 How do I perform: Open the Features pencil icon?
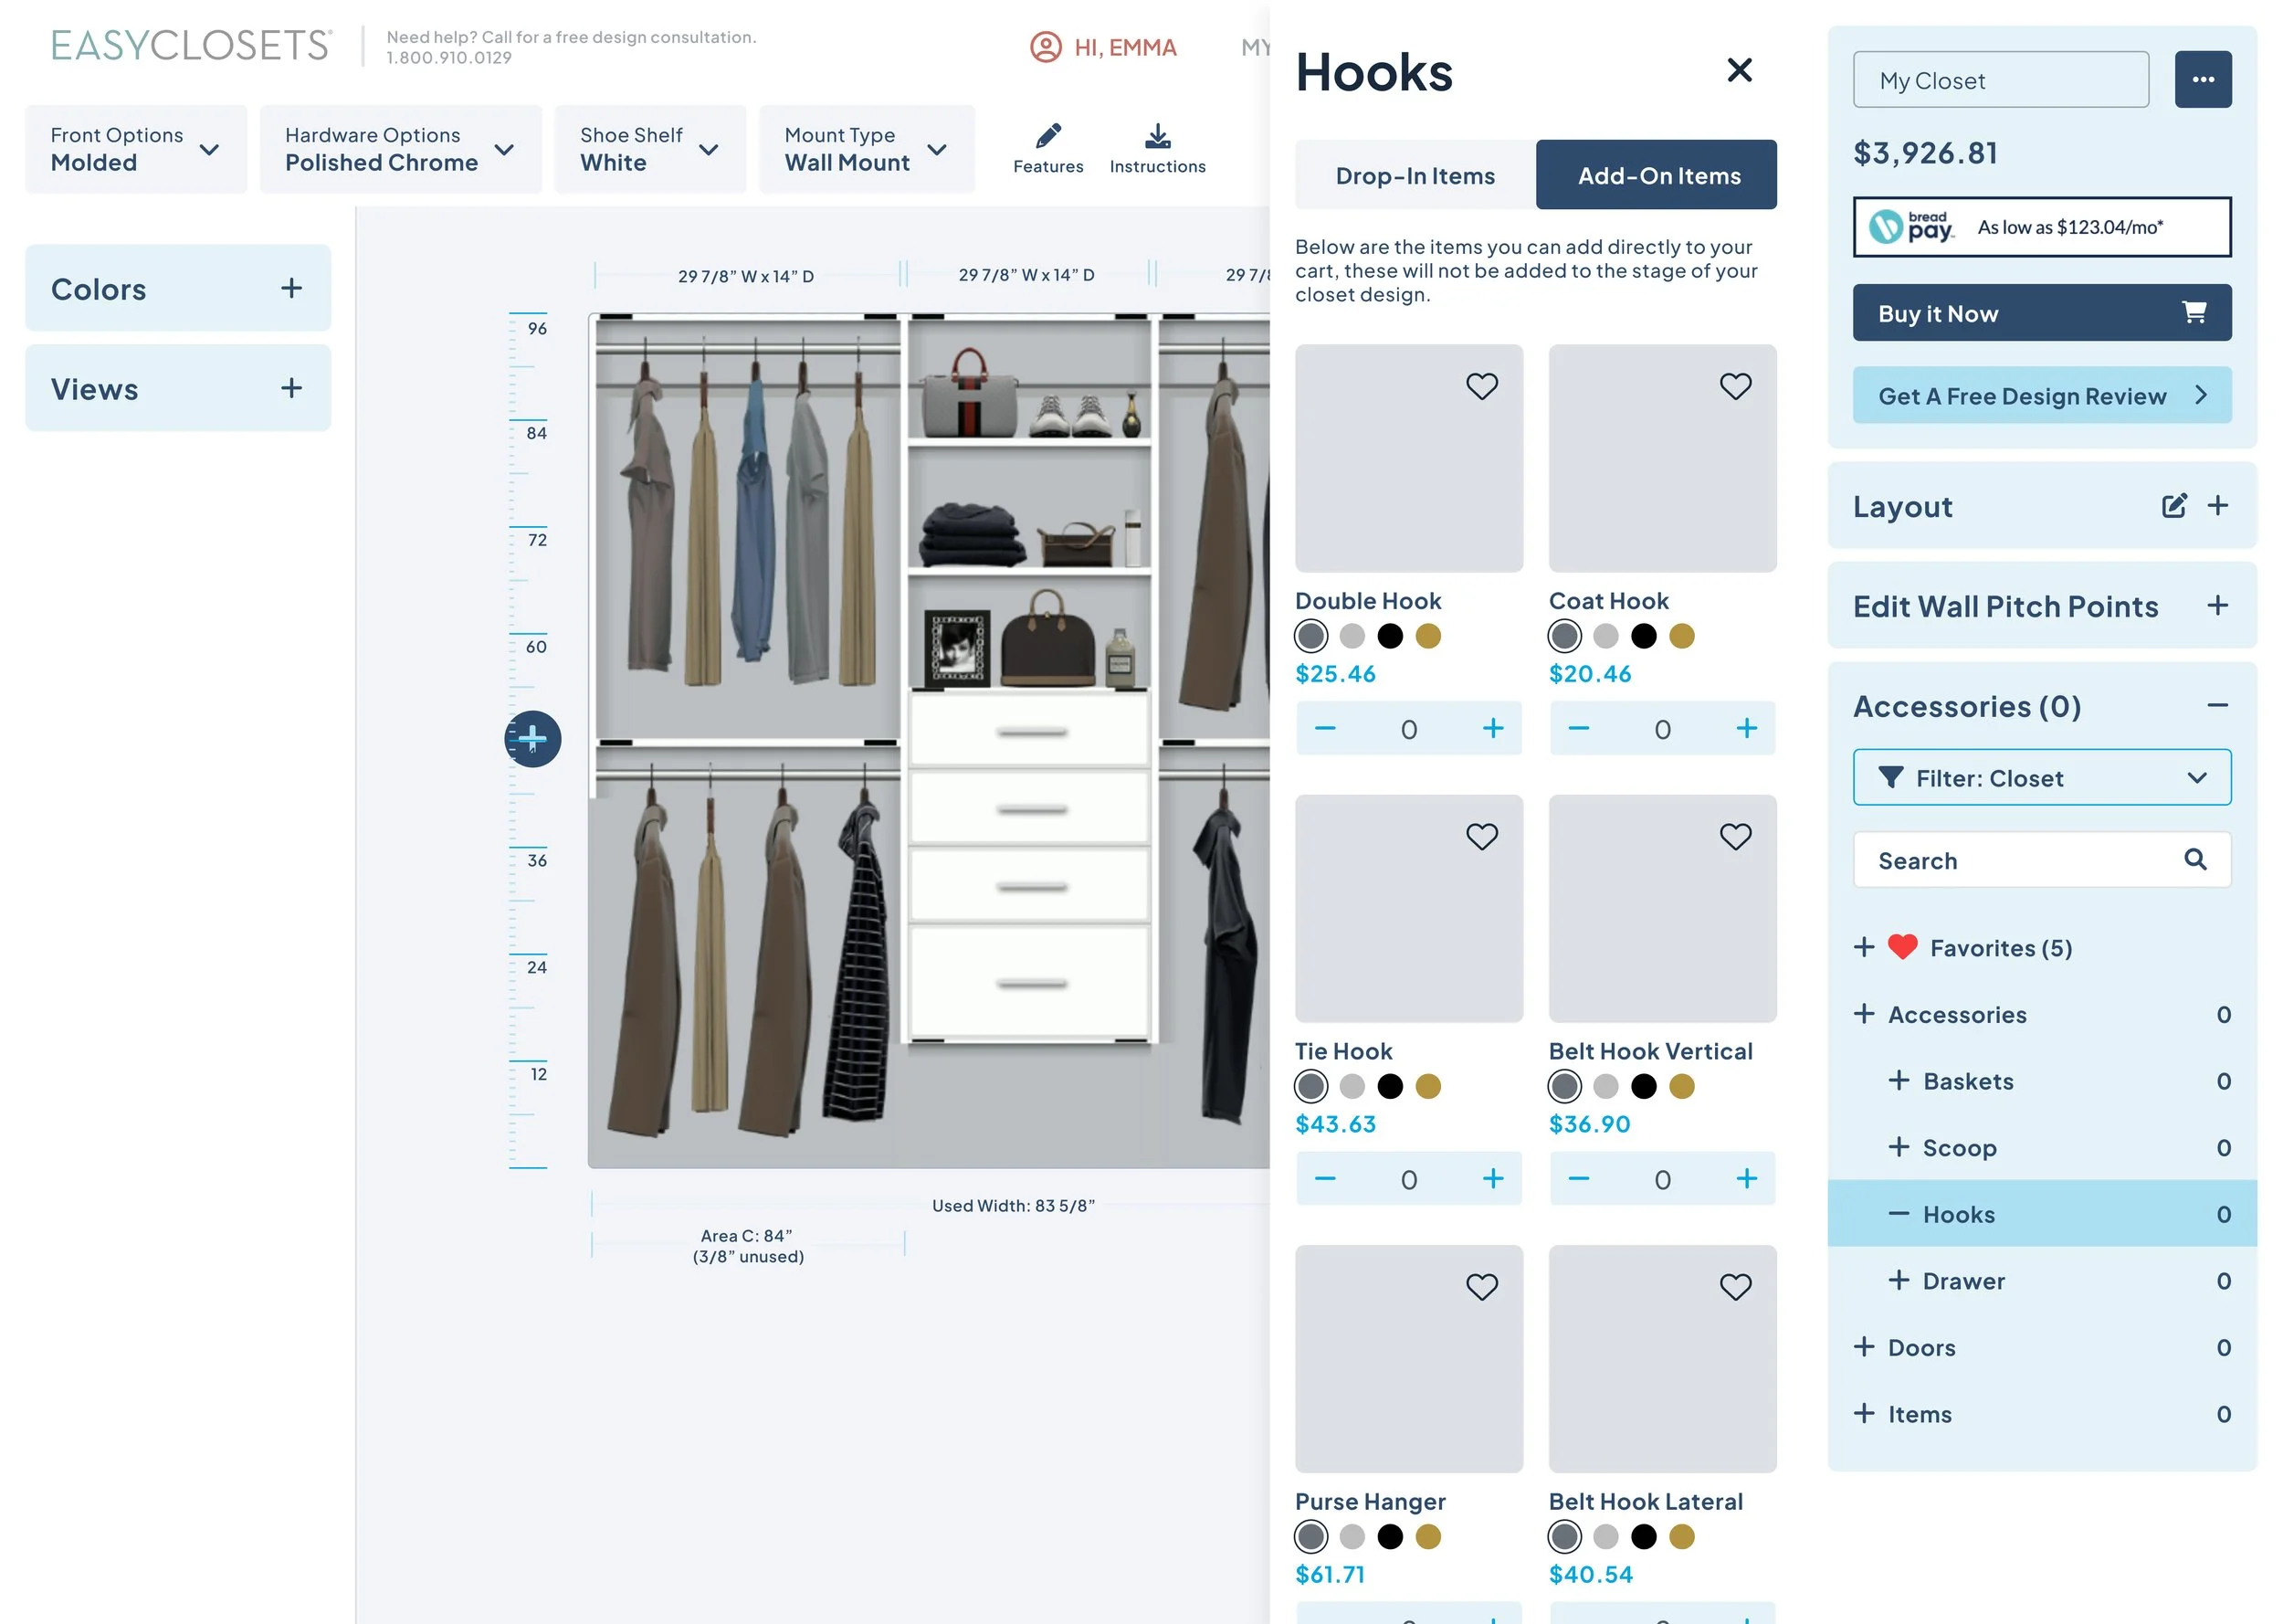pos(1047,135)
